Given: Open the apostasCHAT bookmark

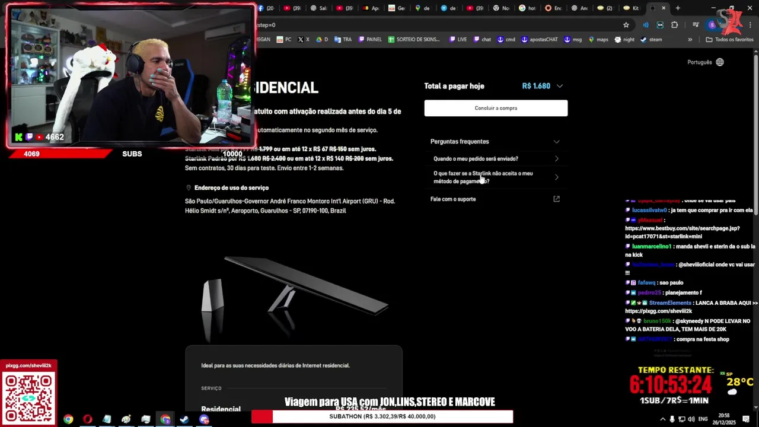Looking at the screenshot, I should tap(540, 40).
